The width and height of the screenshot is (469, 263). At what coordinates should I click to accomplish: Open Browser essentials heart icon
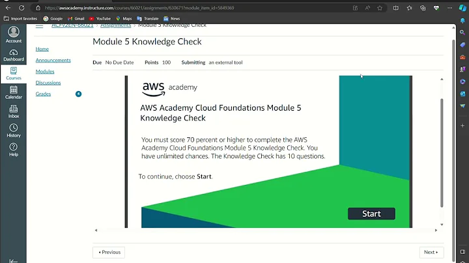436,8
